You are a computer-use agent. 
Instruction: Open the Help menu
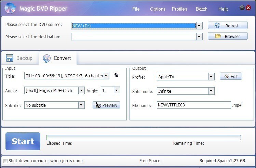coord(223,9)
